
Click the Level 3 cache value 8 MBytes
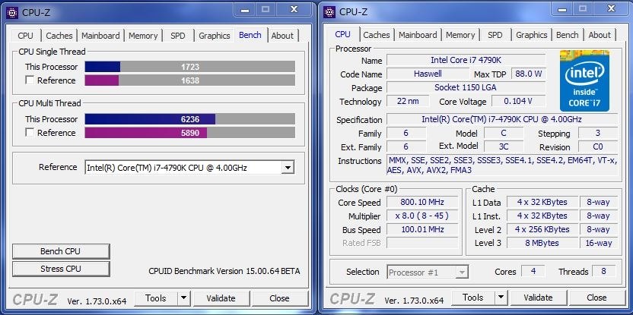point(542,243)
